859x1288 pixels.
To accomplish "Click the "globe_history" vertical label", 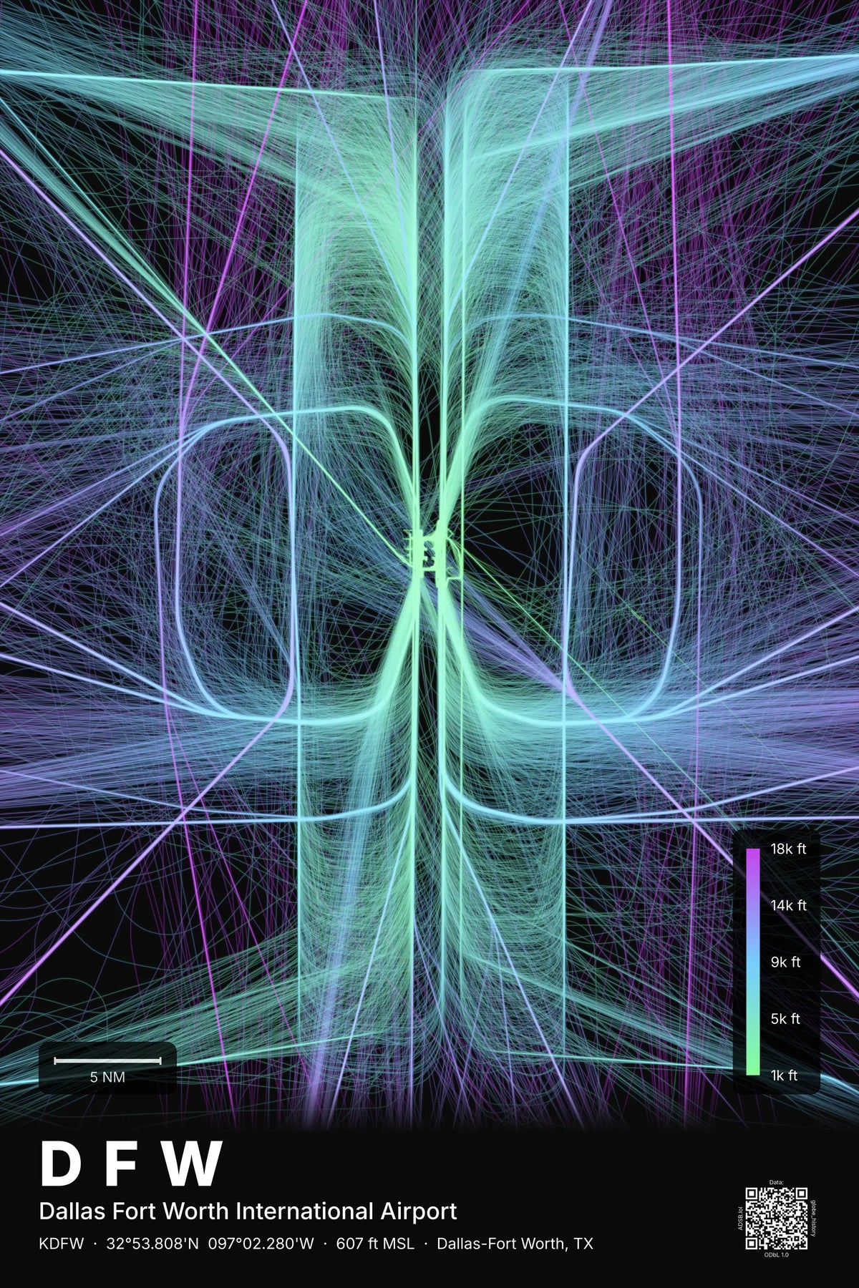I will (813, 1218).
